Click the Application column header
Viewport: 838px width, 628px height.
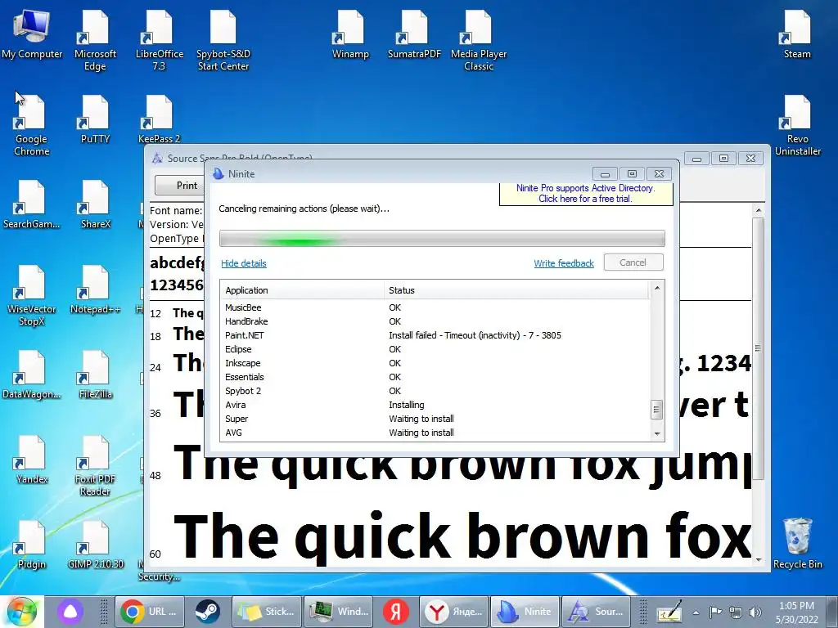[x=302, y=290]
